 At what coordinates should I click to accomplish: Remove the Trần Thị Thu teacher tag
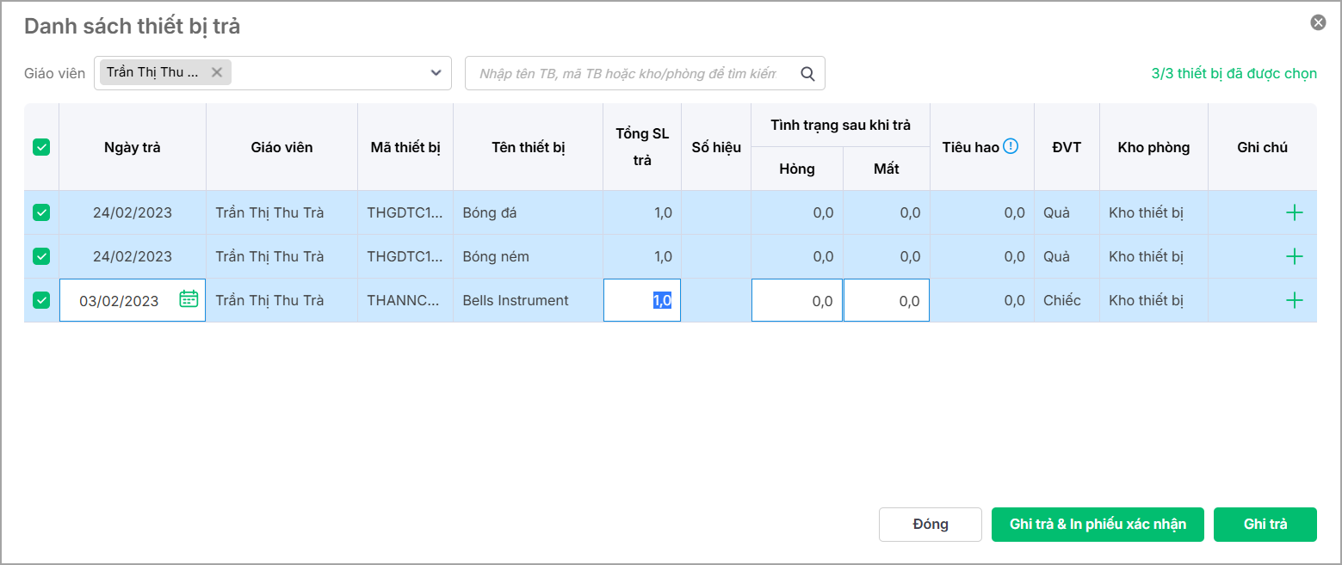[217, 73]
